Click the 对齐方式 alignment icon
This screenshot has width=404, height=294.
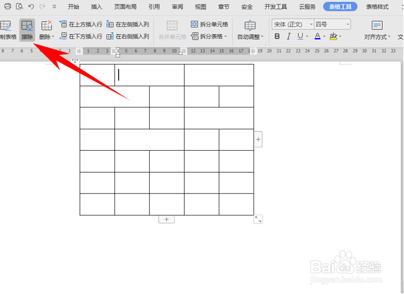(377, 25)
